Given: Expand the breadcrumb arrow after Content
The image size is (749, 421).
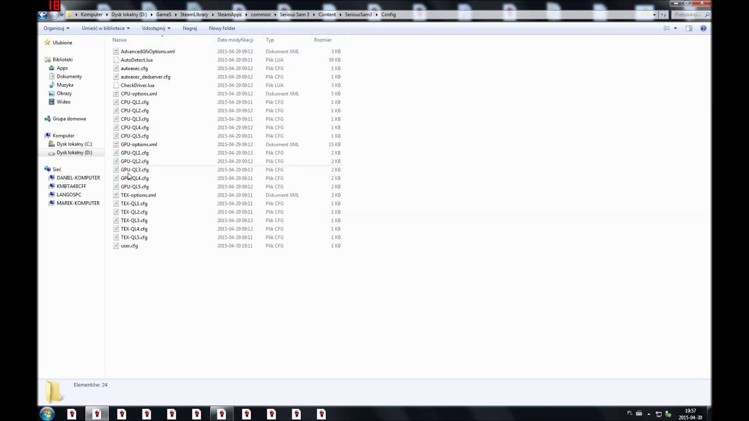Looking at the screenshot, I should pyautogui.click(x=341, y=15).
